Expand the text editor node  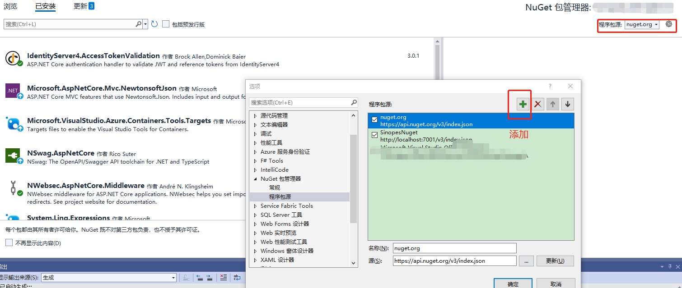255,125
